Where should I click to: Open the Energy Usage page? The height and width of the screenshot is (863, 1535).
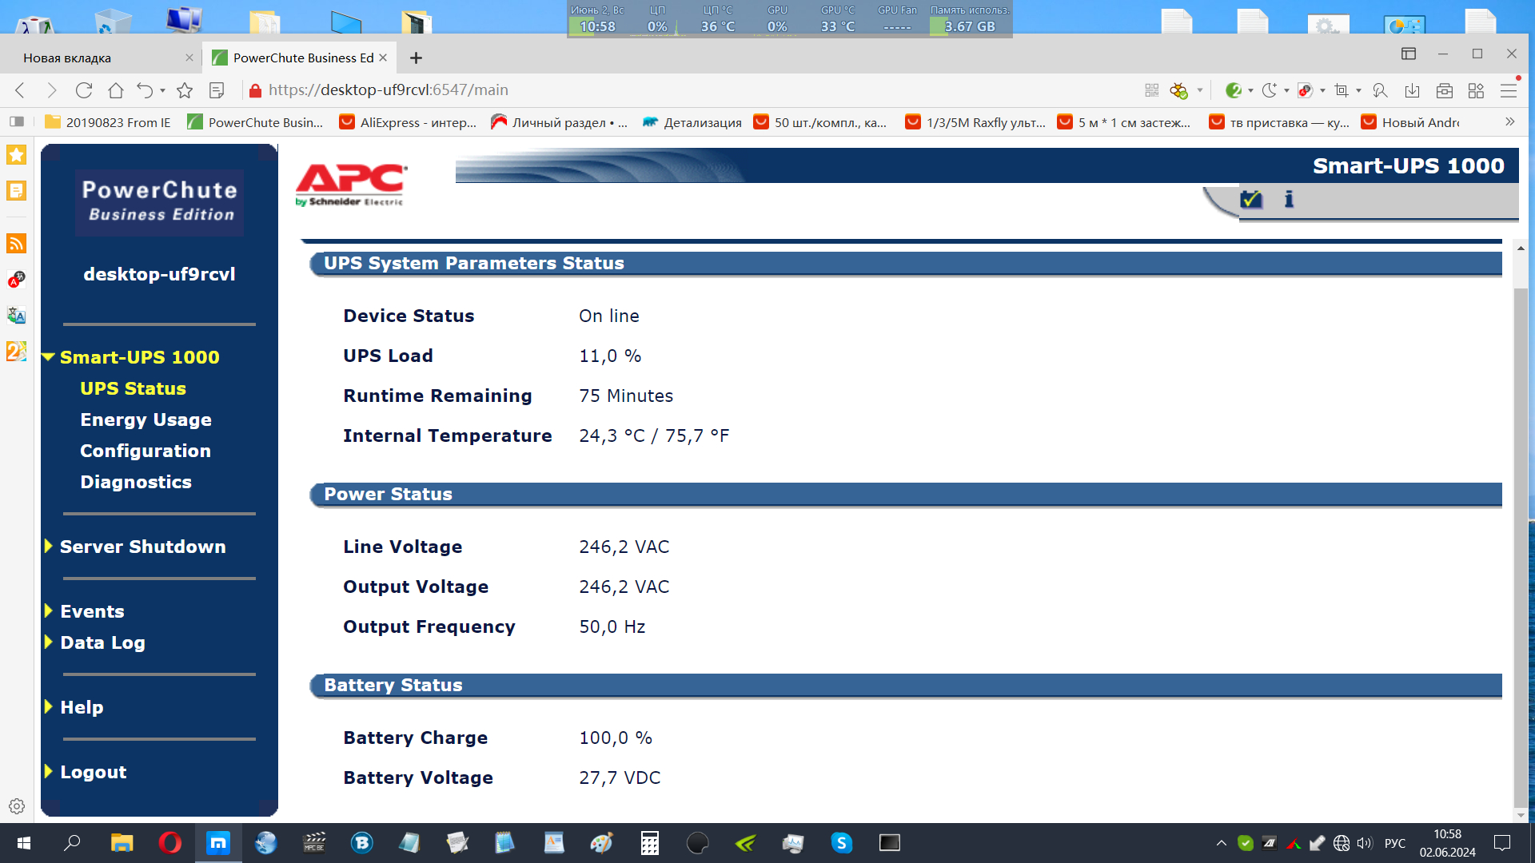pos(146,420)
